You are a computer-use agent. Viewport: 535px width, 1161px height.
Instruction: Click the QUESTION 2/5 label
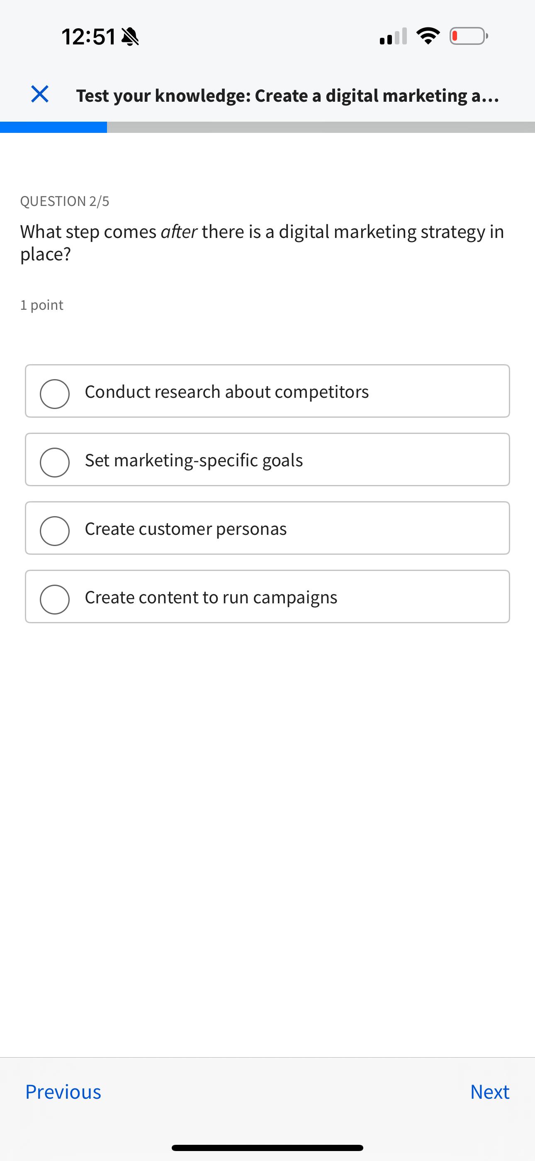click(x=66, y=201)
